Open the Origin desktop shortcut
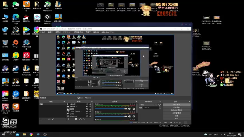244x137 pixels. (16, 44)
